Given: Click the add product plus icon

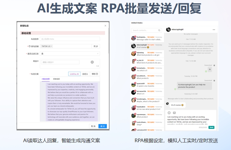Looking at the screenshot, I should click(x=92, y=62).
